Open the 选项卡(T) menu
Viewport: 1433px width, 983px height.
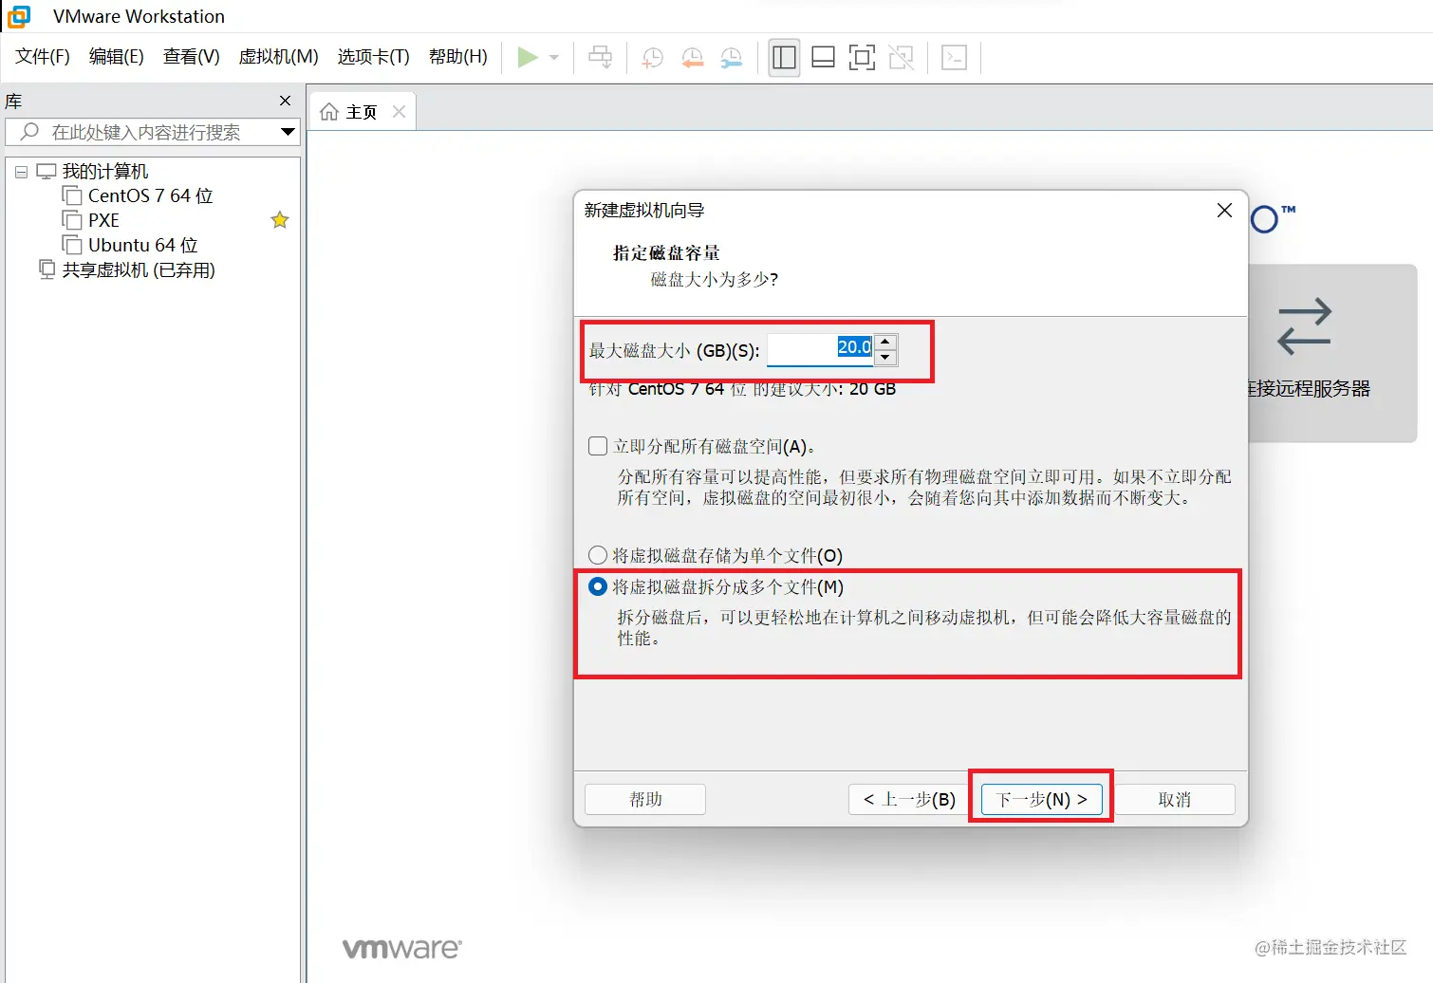coord(374,57)
